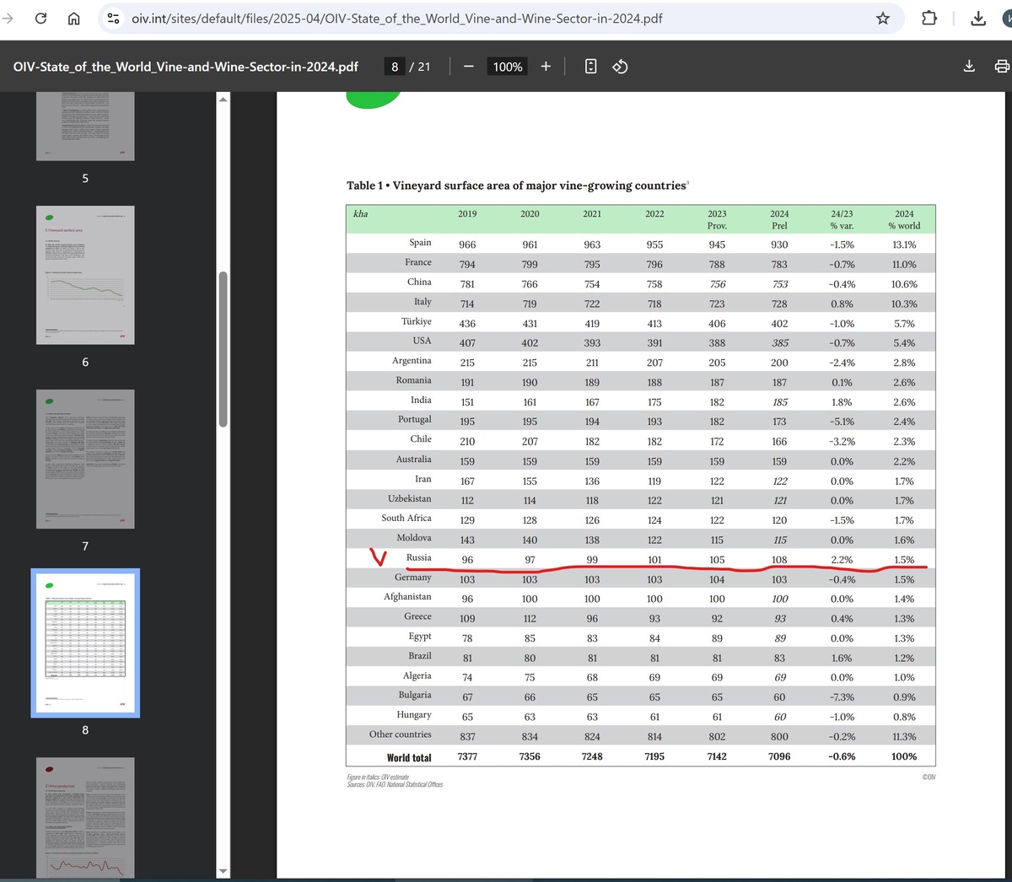Screen dimensions: 1012x882
Task: Select the China row label
Action: coord(419,282)
